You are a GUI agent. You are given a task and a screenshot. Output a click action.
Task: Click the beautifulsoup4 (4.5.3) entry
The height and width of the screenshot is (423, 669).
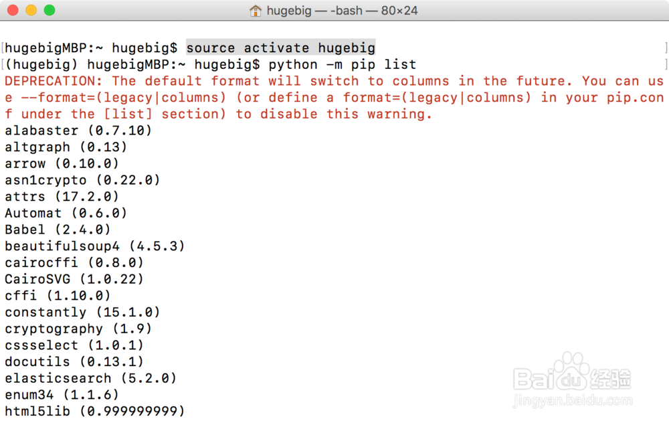[x=95, y=246]
